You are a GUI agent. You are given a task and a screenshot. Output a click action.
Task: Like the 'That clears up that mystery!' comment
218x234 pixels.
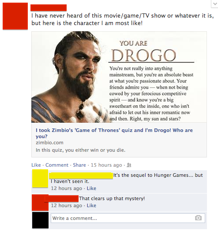[x=91, y=205]
